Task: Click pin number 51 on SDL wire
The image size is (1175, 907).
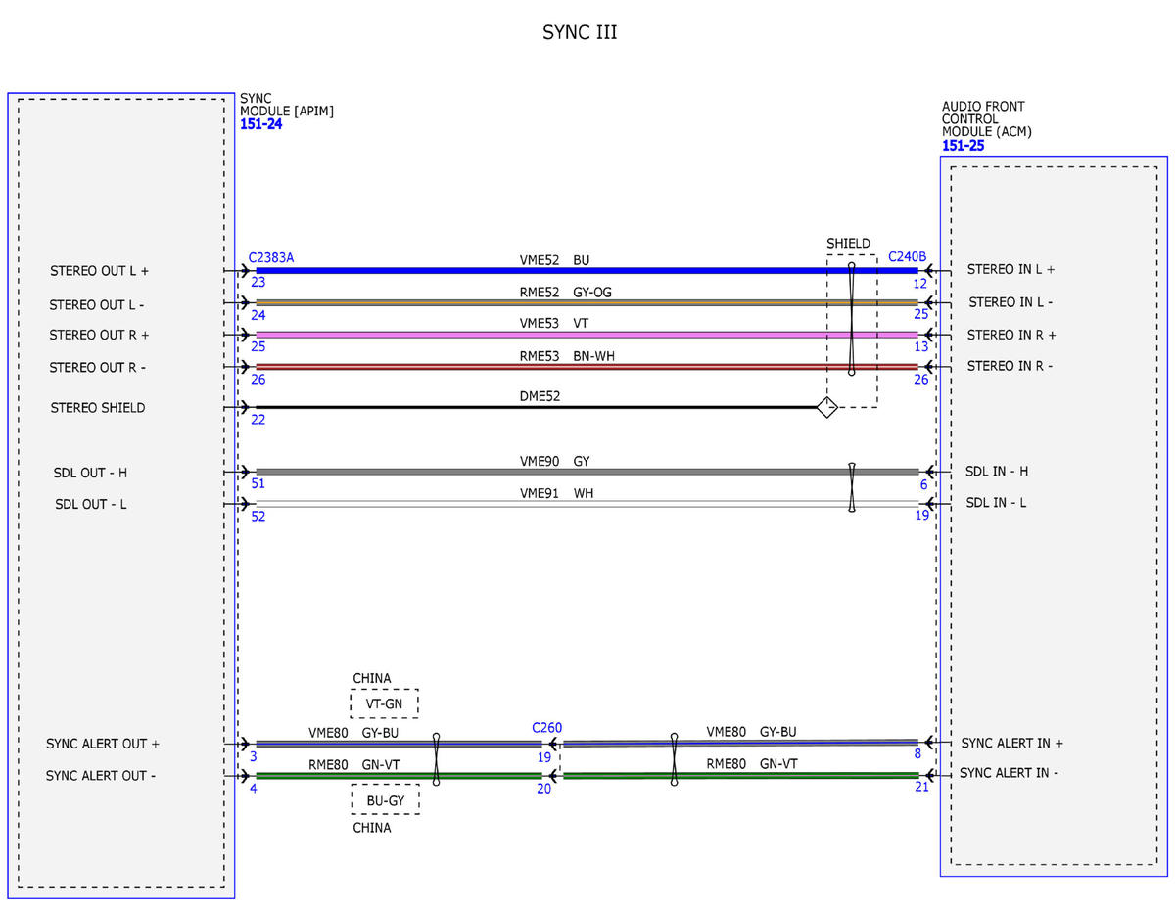Action: 258,483
